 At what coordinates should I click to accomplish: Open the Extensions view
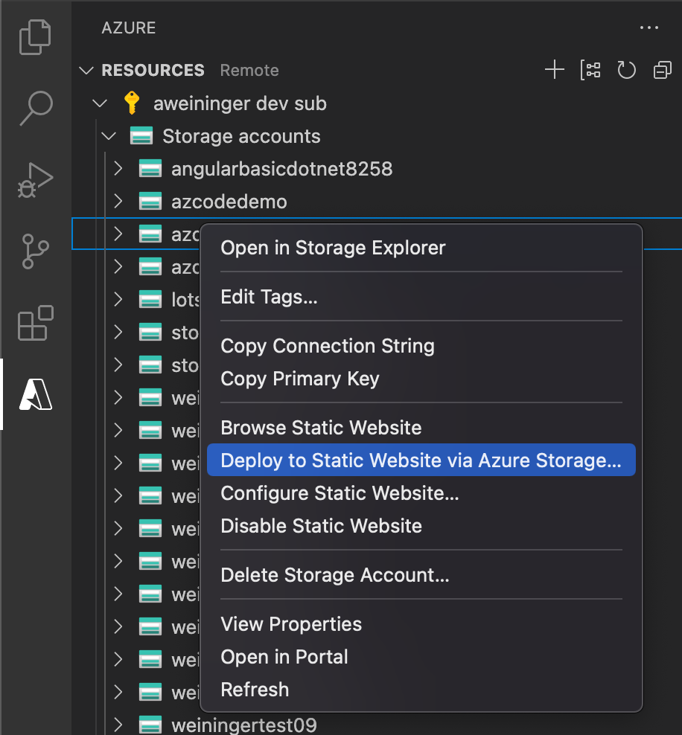point(36,323)
